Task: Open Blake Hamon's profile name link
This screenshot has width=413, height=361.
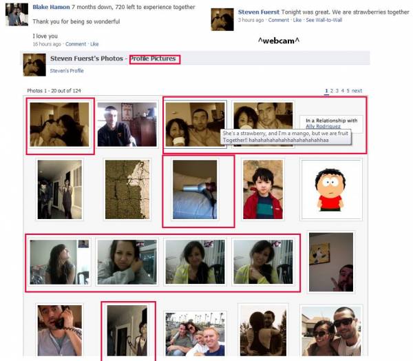Action: coord(52,7)
